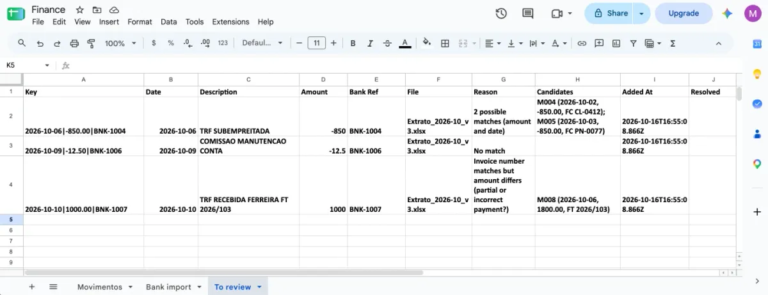Screen dimensions: 768x295
Task: Open the Extensions menu
Action: [x=230, y=22]
